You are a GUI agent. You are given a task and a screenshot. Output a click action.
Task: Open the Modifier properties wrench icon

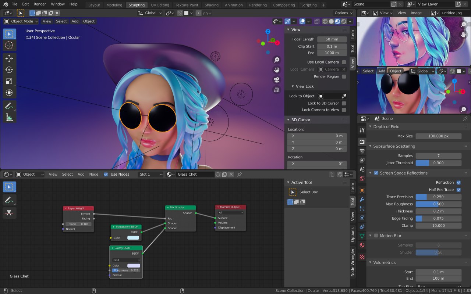tap(362, 200)
